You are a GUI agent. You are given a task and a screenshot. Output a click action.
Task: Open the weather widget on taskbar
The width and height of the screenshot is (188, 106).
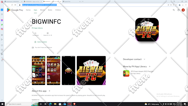click(x=152, y=104)
